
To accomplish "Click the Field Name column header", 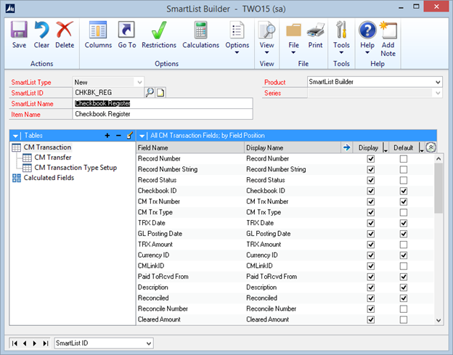I will point(190,147).
